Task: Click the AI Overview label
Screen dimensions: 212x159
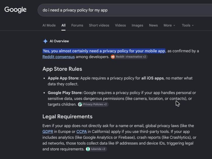Action: coord(59,41)
